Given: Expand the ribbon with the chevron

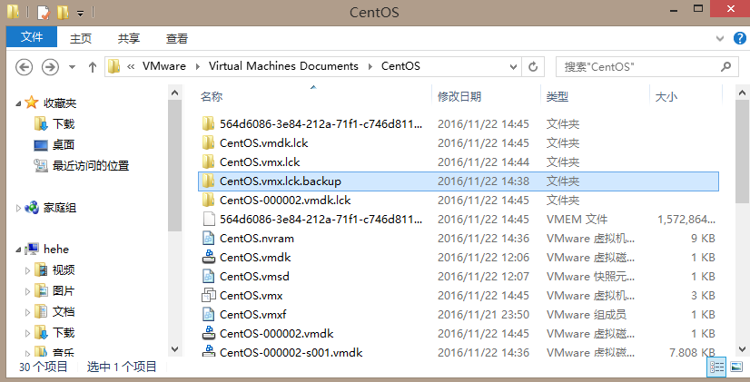Looking at the screenshot, I should point(720,39).
